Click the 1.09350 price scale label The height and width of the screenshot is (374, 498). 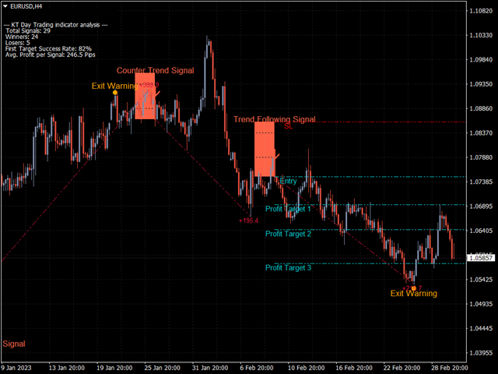pyautogui.click(x=481, y=84)
